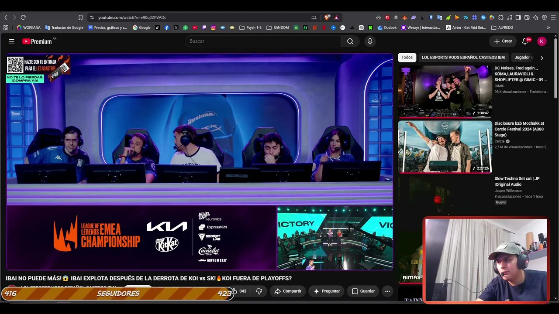Show more bookmarks with the double chevron
This screenshot has width=559, height=314.
[x=549, y=27]
